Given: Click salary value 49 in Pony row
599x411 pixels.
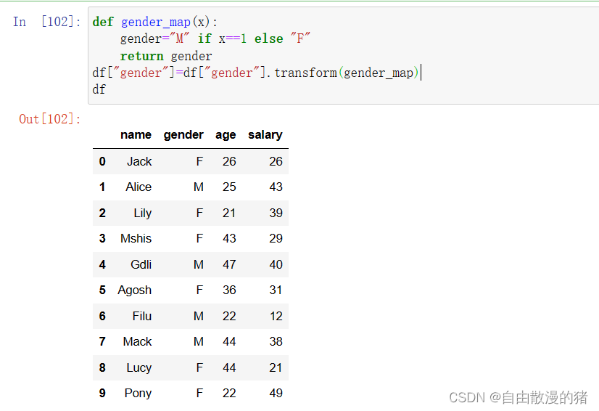Looking at the screenshot, I should [276, 393].
